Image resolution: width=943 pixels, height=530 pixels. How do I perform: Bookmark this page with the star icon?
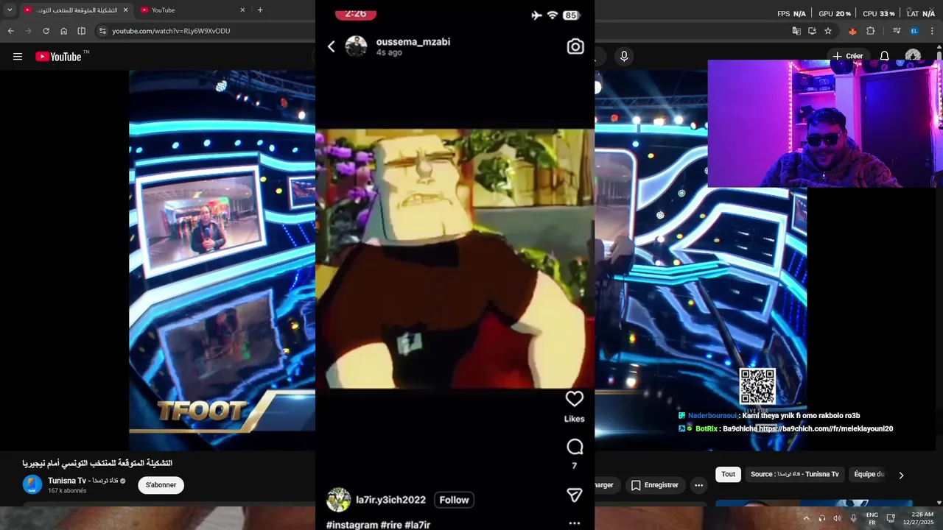[x=828, y=31]
